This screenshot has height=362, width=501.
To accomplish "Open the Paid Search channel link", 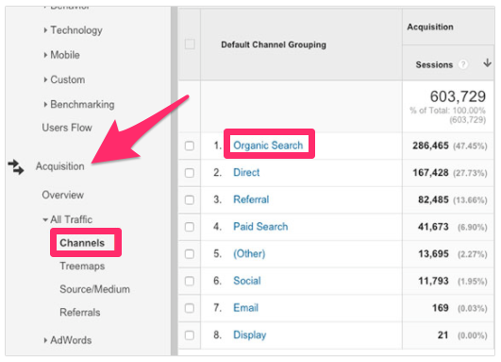I will click(x=260, y=227).
